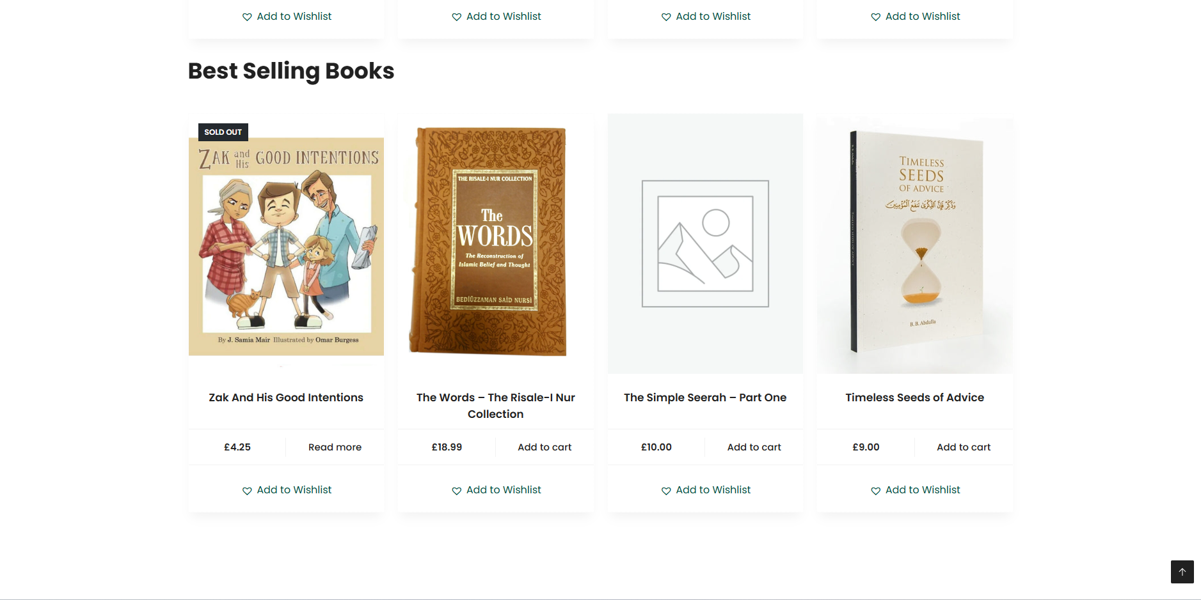Open The Words book cover image

pos(496,244)
